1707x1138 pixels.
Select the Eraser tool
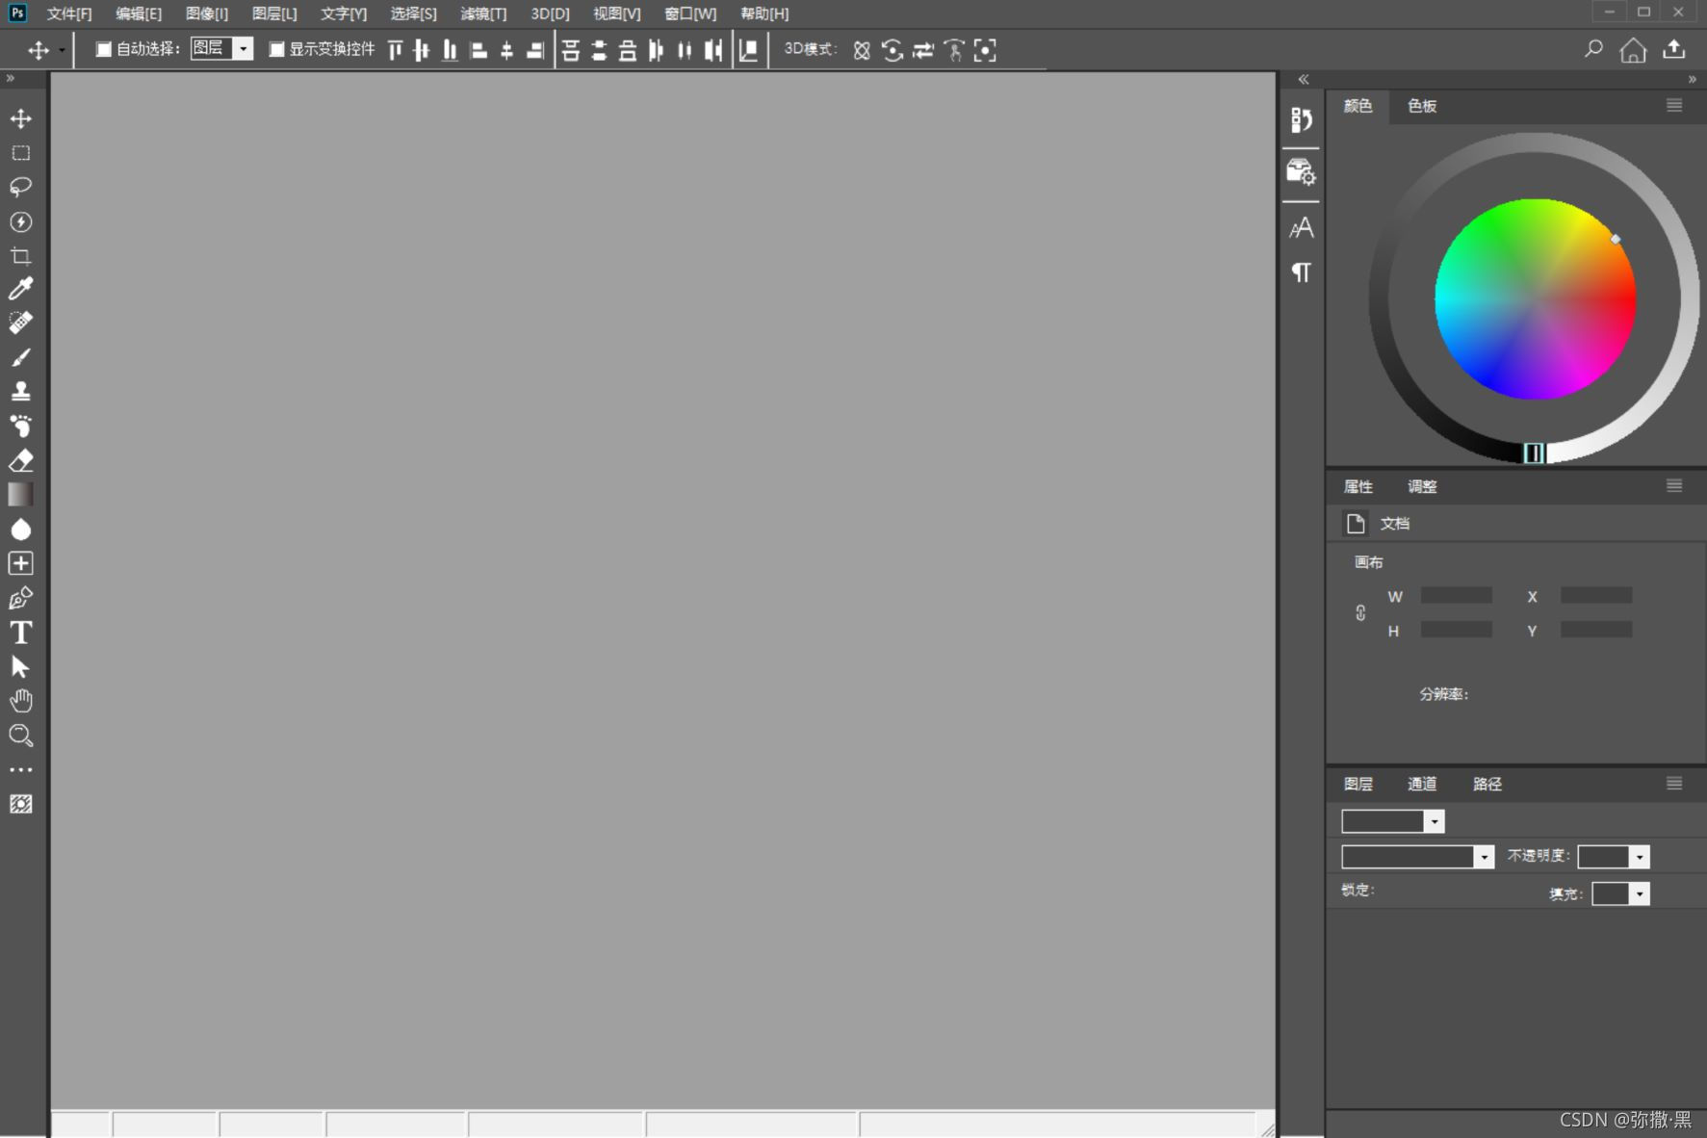click(x=20, y=460)
